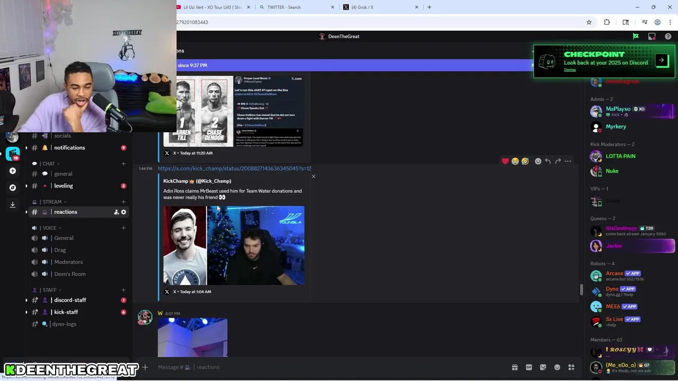
Task: Open MrBeast and Adin Ross tweet image
Action: pyautogui.click(x=234, y=246)
